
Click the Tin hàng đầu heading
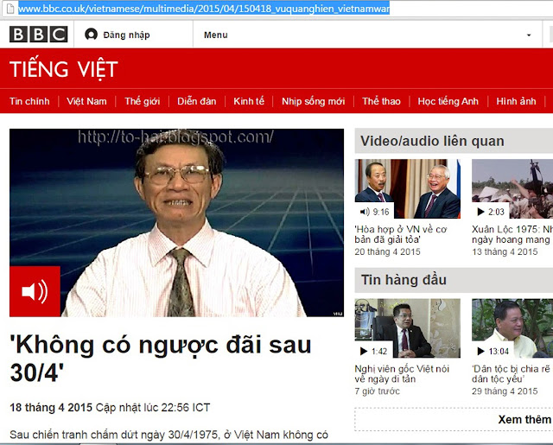(x=404, y=280)
